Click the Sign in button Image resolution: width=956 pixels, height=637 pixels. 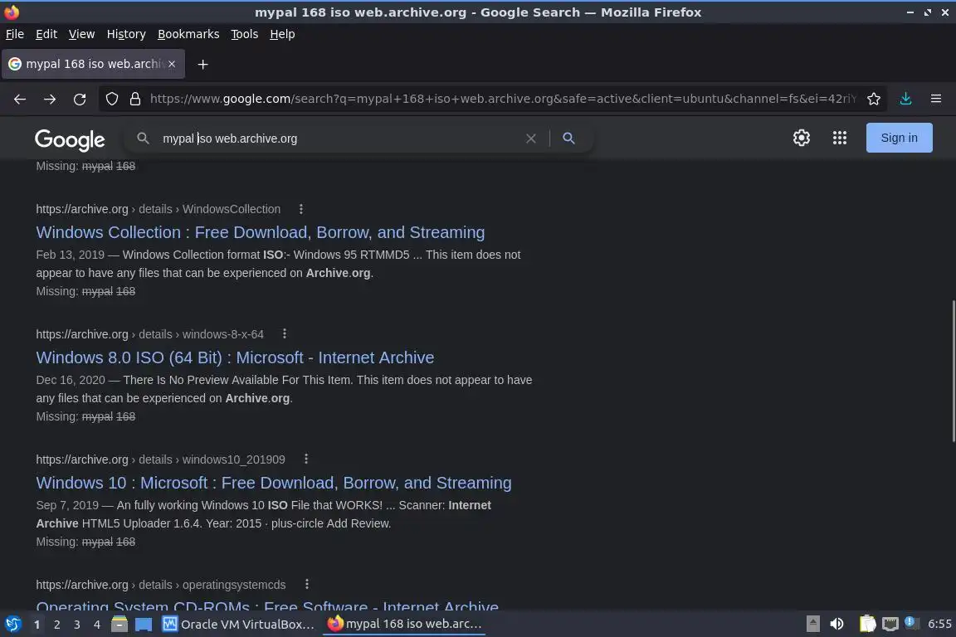pyautogui.click(x=900, y=138)
